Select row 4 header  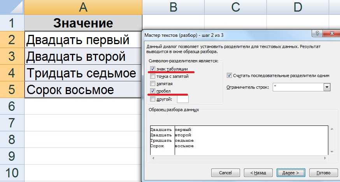[x=12, y=73]
